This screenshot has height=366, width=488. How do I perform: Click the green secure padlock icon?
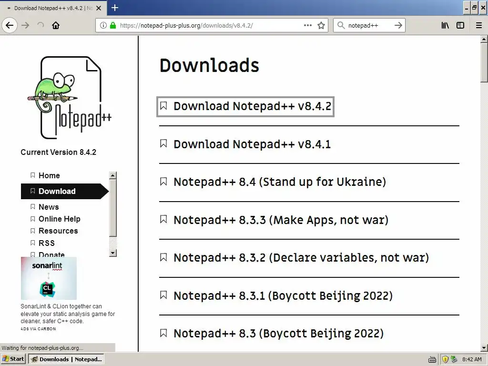coord(113,25)
